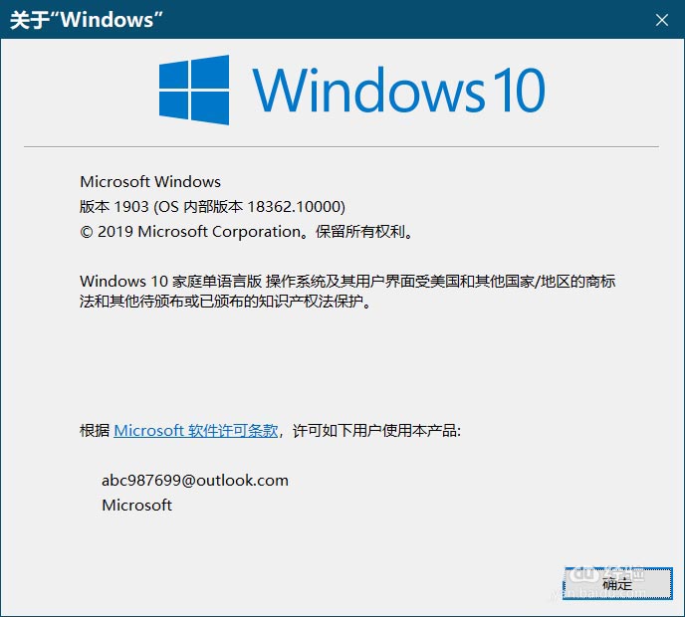685x617 pixels.
Task: Click the Windows 10 wordmark text
Action: tap(398, 90)
